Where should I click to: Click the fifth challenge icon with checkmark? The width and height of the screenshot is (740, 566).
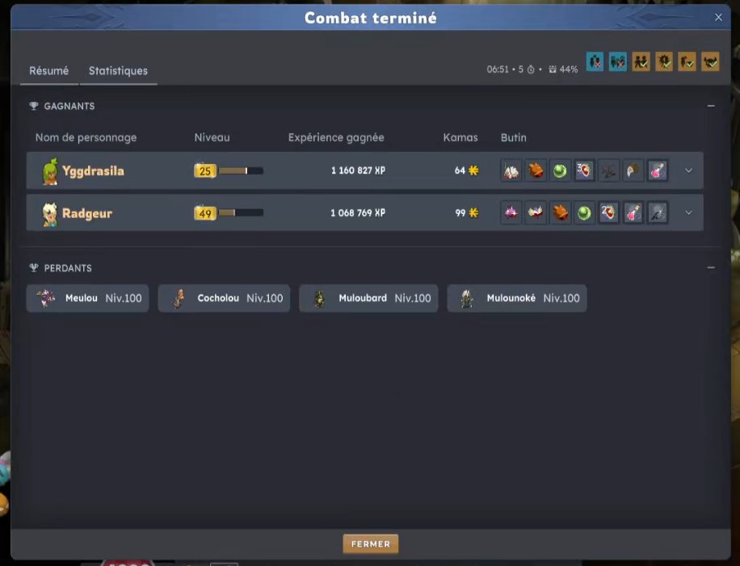pos(687,62)
